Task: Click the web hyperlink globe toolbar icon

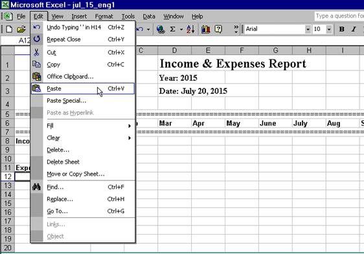Action: (x=161, y=29)
